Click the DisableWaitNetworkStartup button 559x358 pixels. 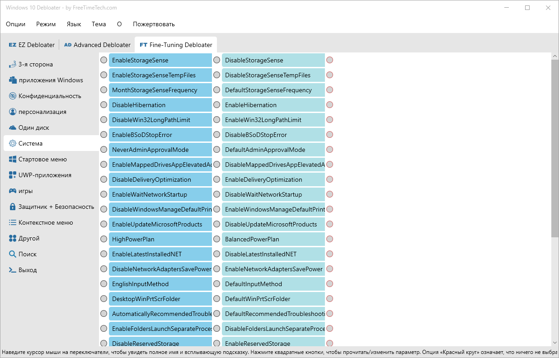[273, 194]
